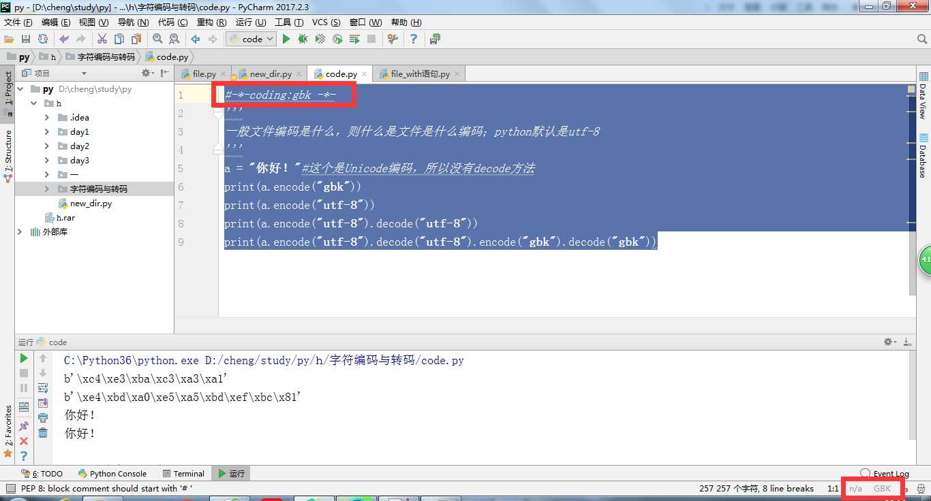Click the gray Stop square in main toolbar

pos(371,39)
